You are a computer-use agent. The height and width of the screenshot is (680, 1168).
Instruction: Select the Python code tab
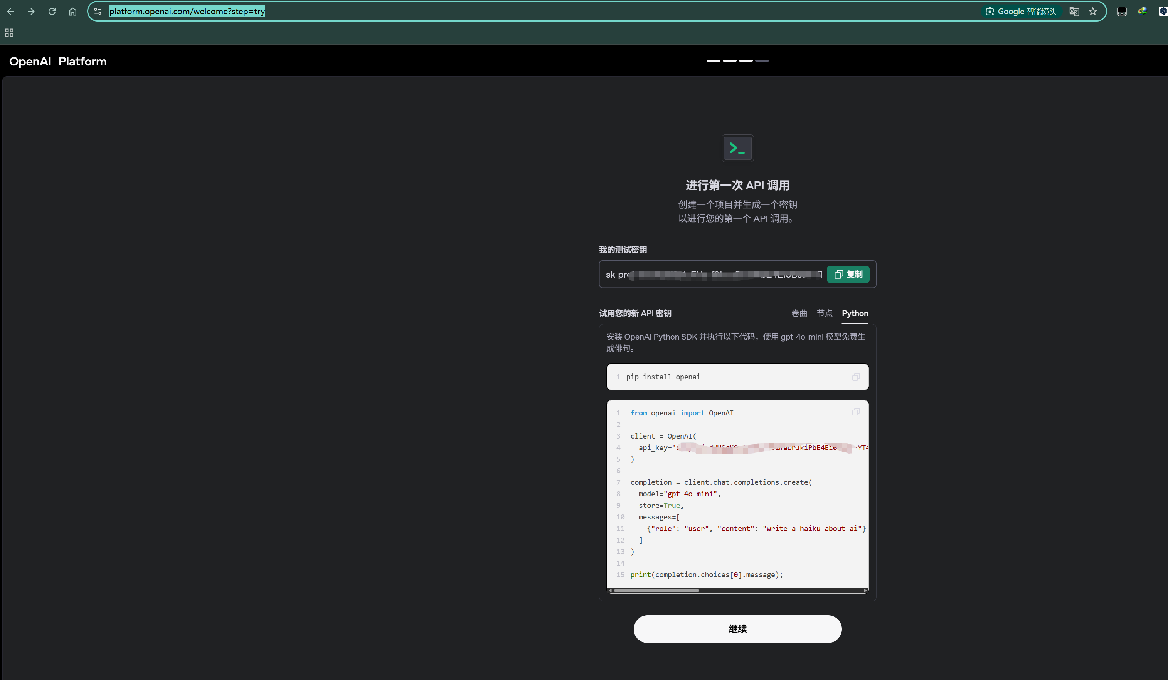(x=855, y=313)
